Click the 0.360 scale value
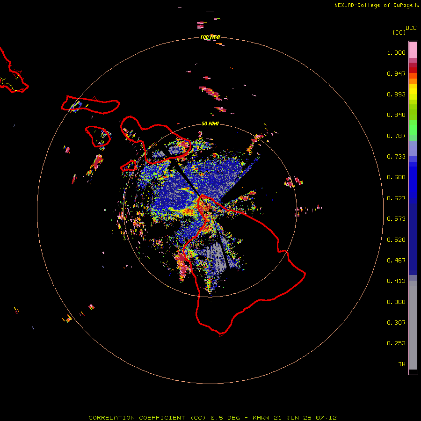The width and height of the screenshot is (421, 421). click(x=396, y=302)
